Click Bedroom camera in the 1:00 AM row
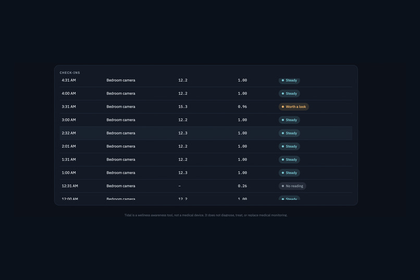Image resolution: width=420 pixels, height=280 pixels. point(121,173)
